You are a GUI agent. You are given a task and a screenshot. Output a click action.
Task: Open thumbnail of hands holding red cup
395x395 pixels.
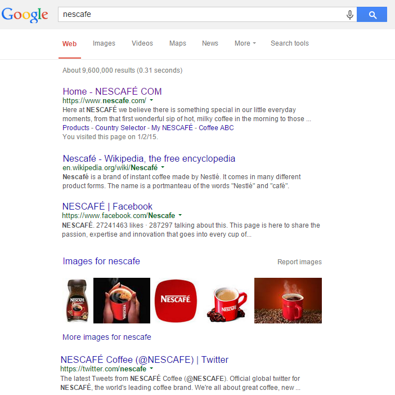(122, 300)
